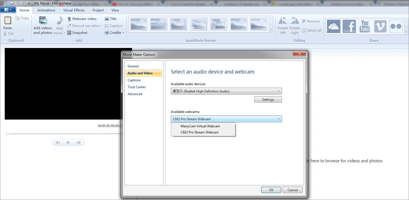Open the Trust Center options category
409x200 pixels.
[137, 87]
